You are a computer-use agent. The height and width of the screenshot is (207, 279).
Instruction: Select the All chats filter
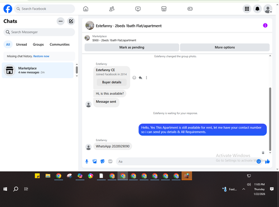[x=8, y=45]
